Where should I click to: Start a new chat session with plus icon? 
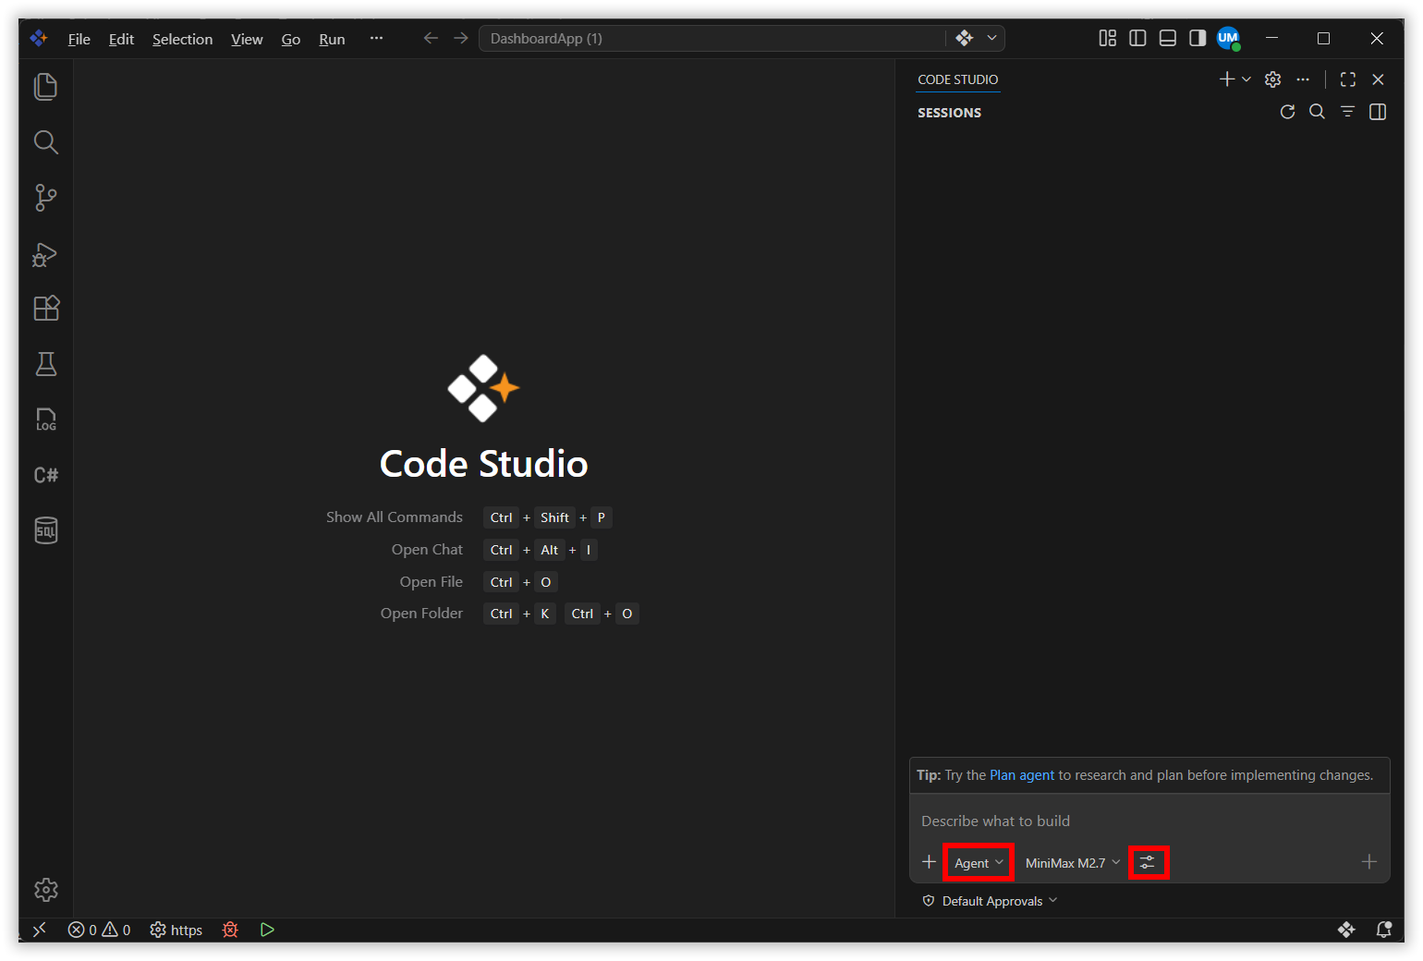click(1226, 79)
